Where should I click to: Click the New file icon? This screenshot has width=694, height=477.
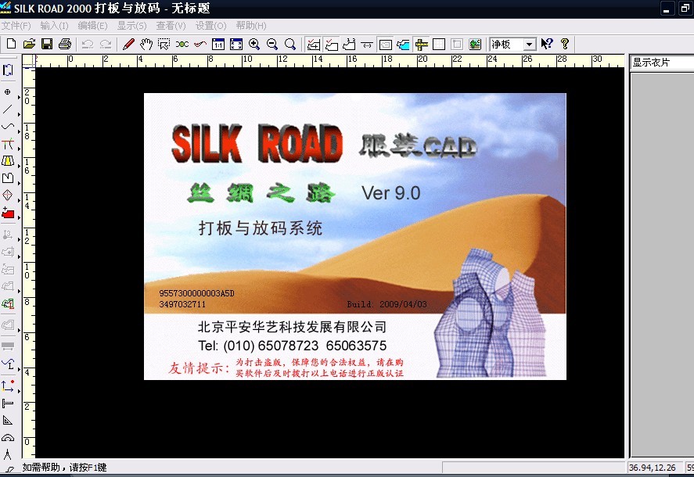[11, 45]
